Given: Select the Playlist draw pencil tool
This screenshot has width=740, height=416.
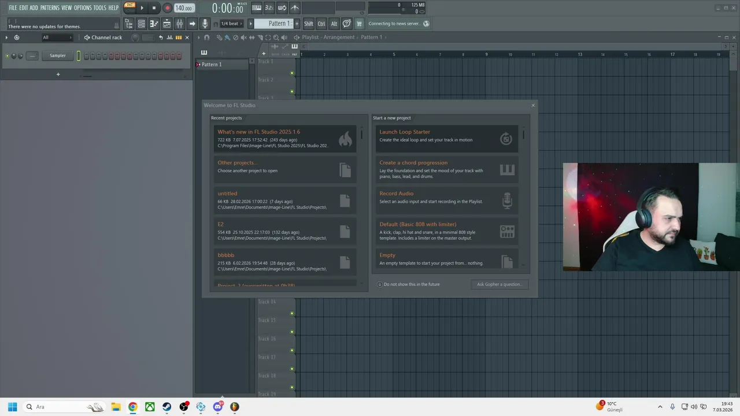Looking at the screenshot, I should pos(219,38).
